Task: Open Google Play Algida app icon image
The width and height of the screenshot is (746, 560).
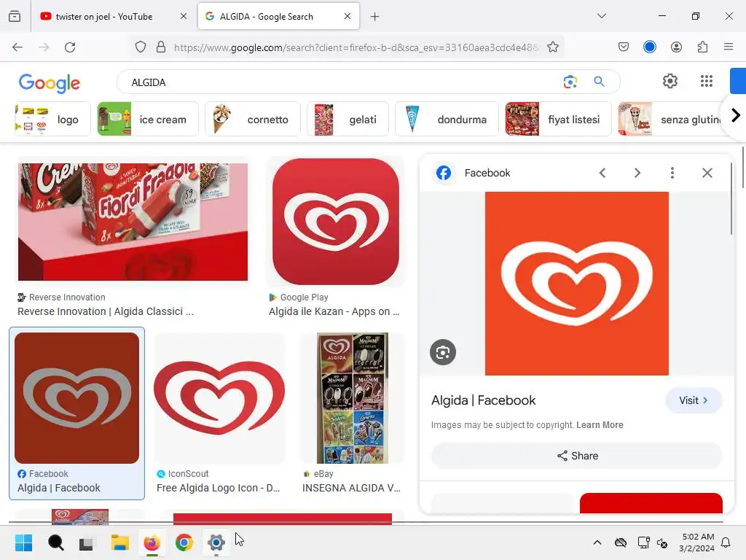Action: tap(335, 222)
